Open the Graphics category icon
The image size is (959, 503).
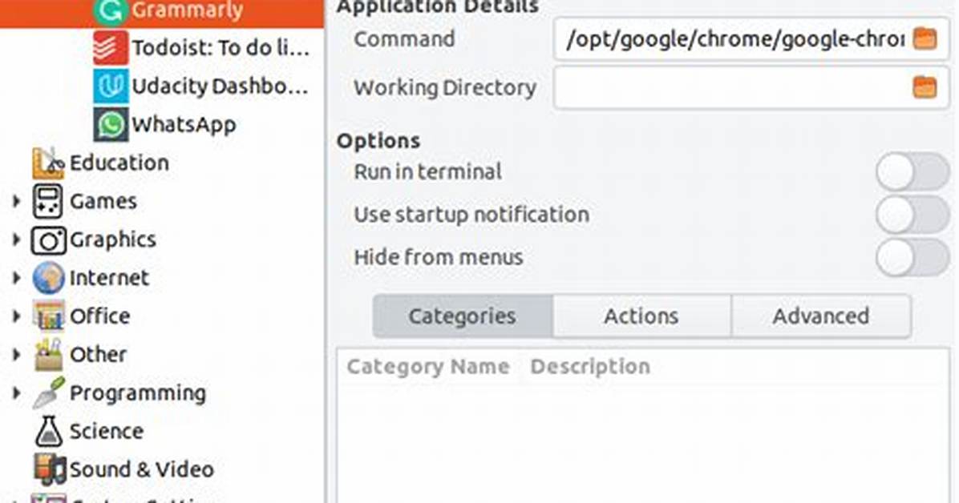pos(48,240)
